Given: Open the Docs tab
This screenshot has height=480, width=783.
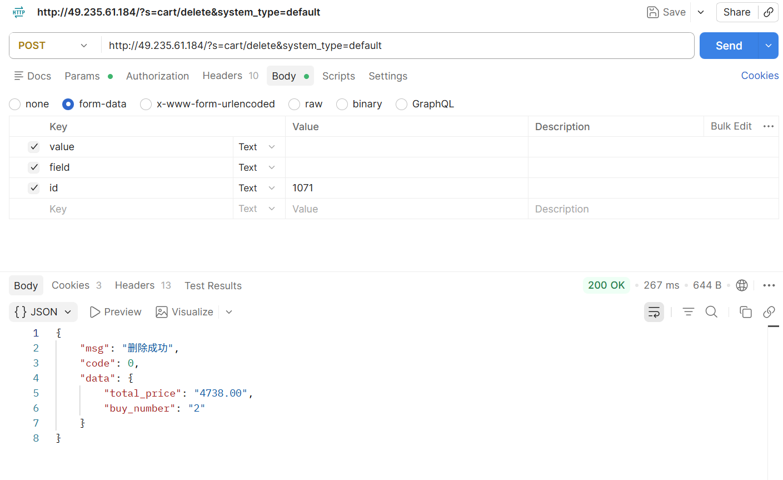Looking at the screenshot, I should [33, 76].
